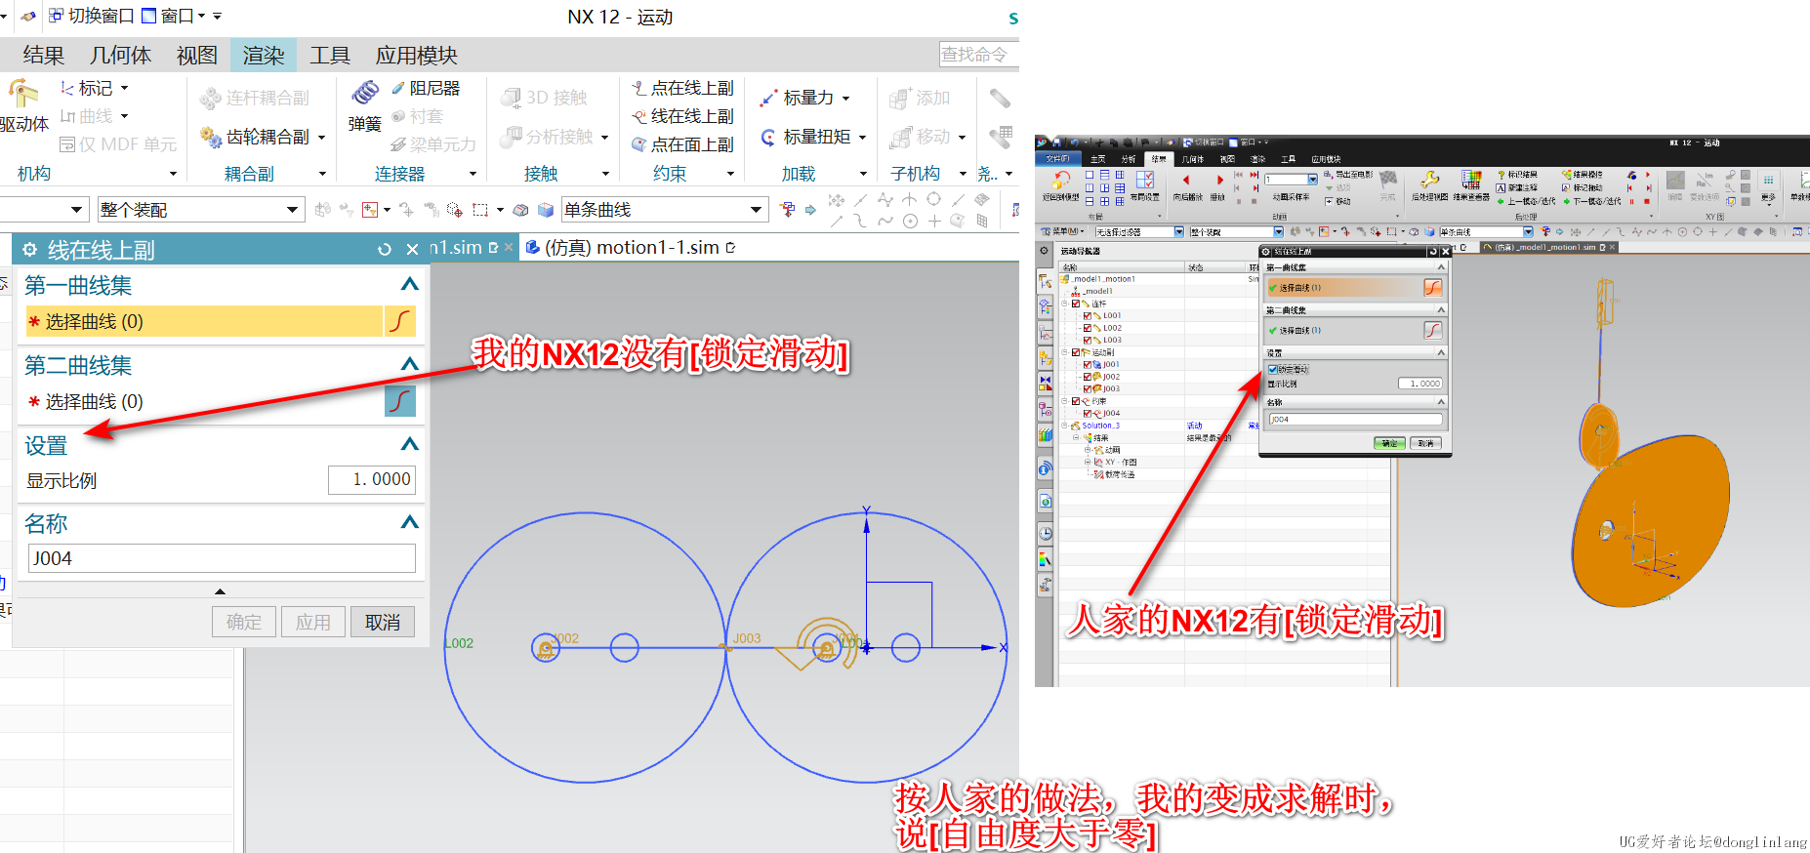Toggle the L002 checkbox in right navigator

click(x=1088, y=328)
